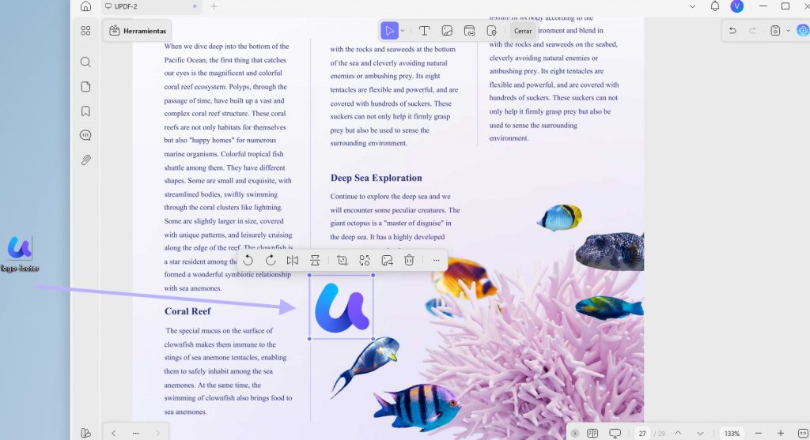Click the "Coral Reef" heading
The width and height of the screenshot is (810, 440).
pos(187,311)
